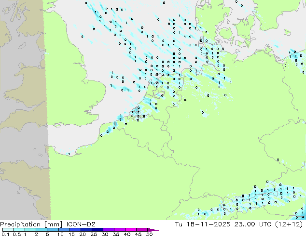This screenshot has height=236, width=306.
Task: Select the 35–40 mm legend color swatch
Action: coord(119,230)
